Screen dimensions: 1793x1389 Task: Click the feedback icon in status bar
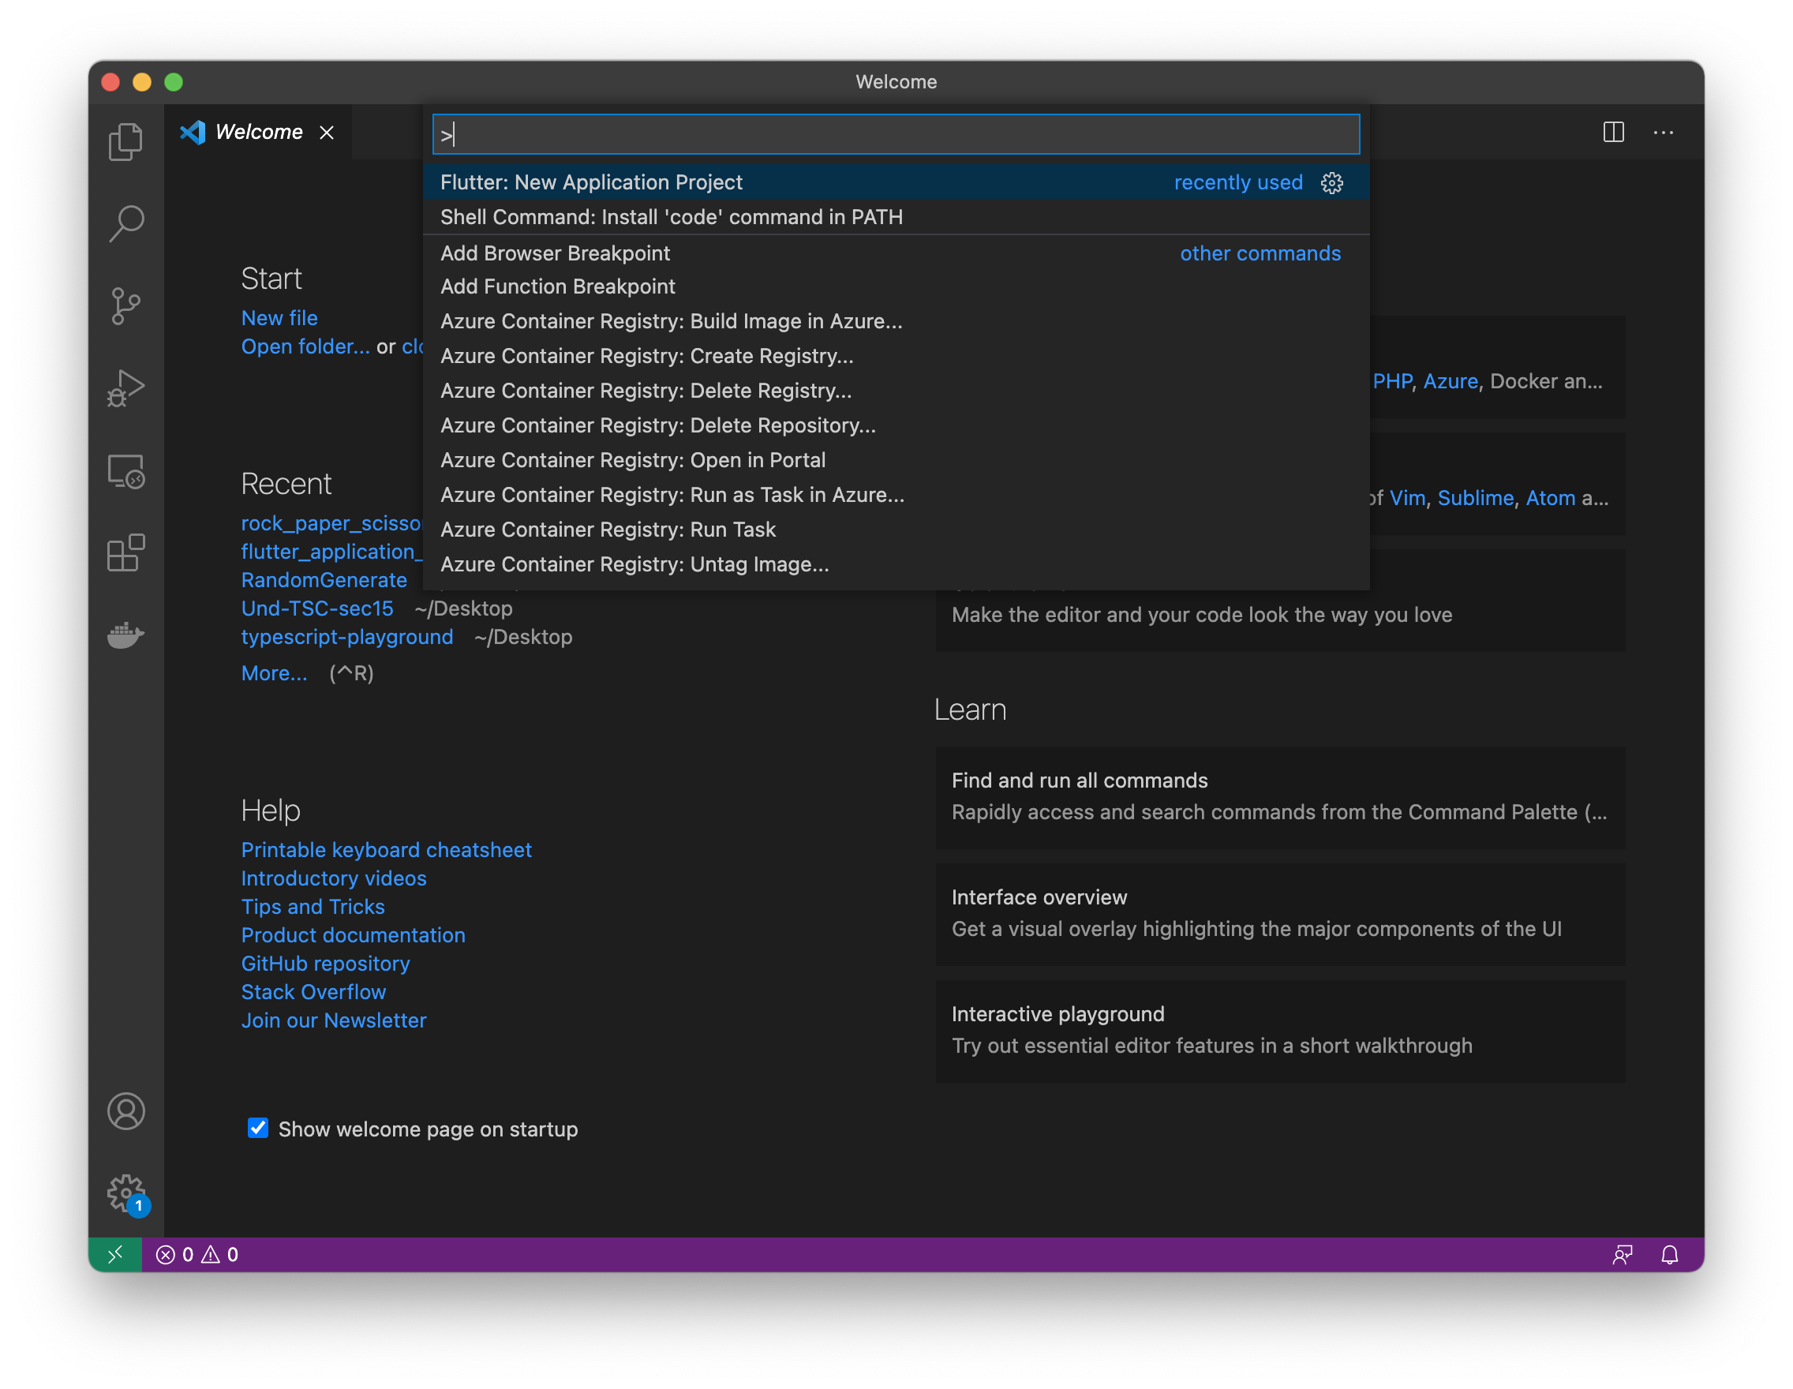(1623, 1254)
